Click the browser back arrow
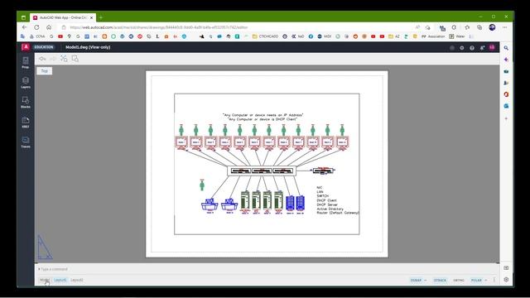Image resolution: width=530 pixels, height=298 pixels. pos(24,27)
